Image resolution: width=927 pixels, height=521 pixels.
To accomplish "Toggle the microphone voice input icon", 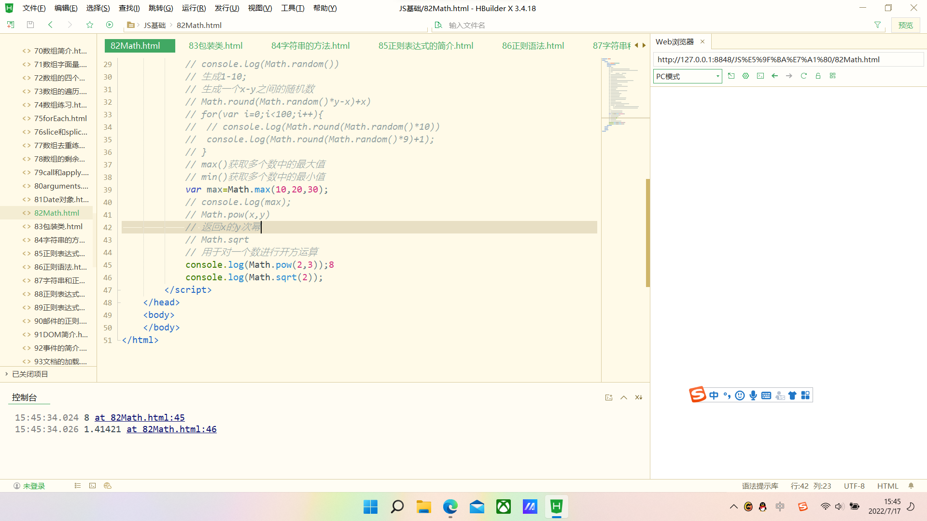I will pyautogui.click(x=753, y=395).
